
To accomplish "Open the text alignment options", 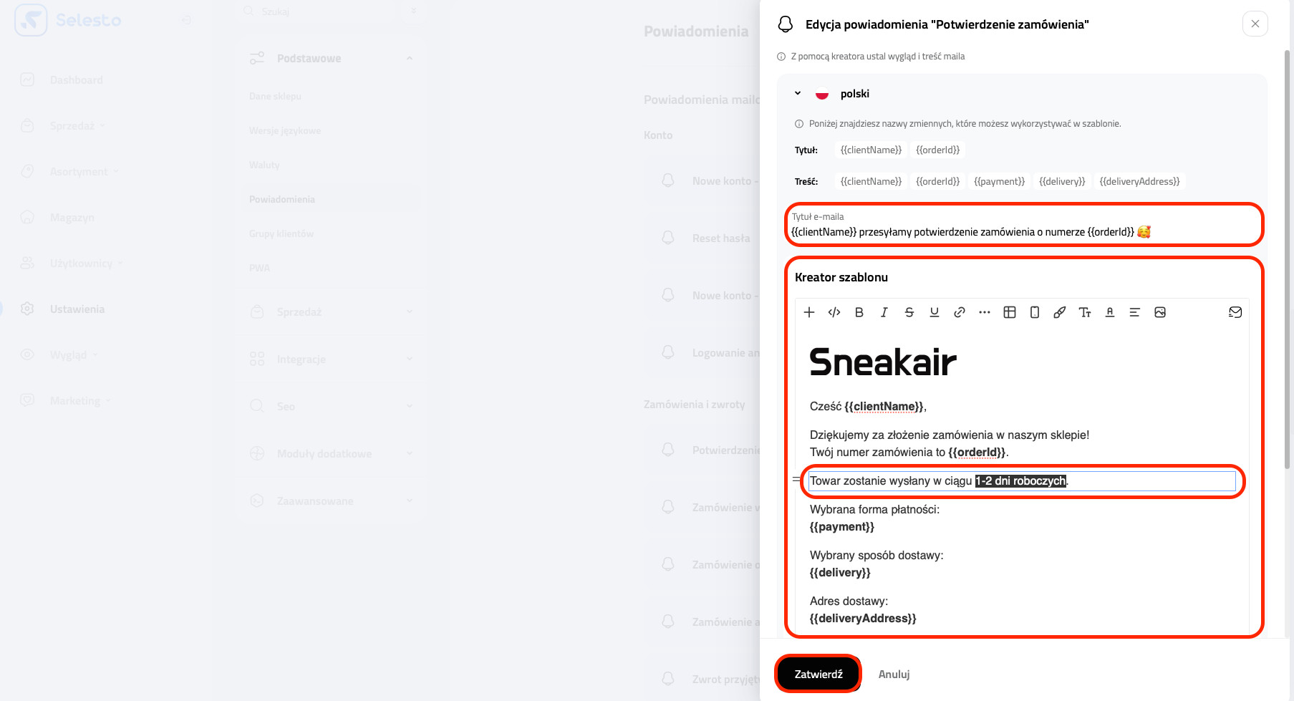I will (1135, 312).
